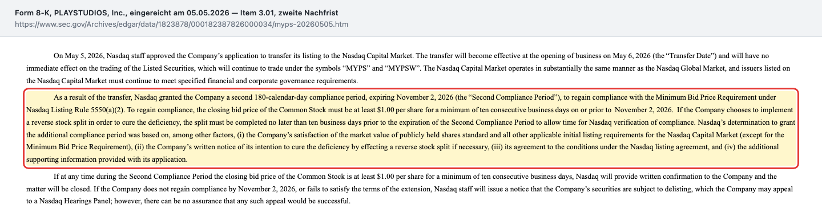Click "As a result of the transfer" sentence start
Image resolution: width=822 pixels, height=221 pixels.
[94, 96]
